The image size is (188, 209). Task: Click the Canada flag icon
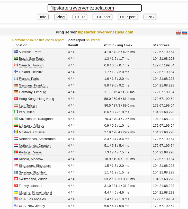tap(16, 65)
